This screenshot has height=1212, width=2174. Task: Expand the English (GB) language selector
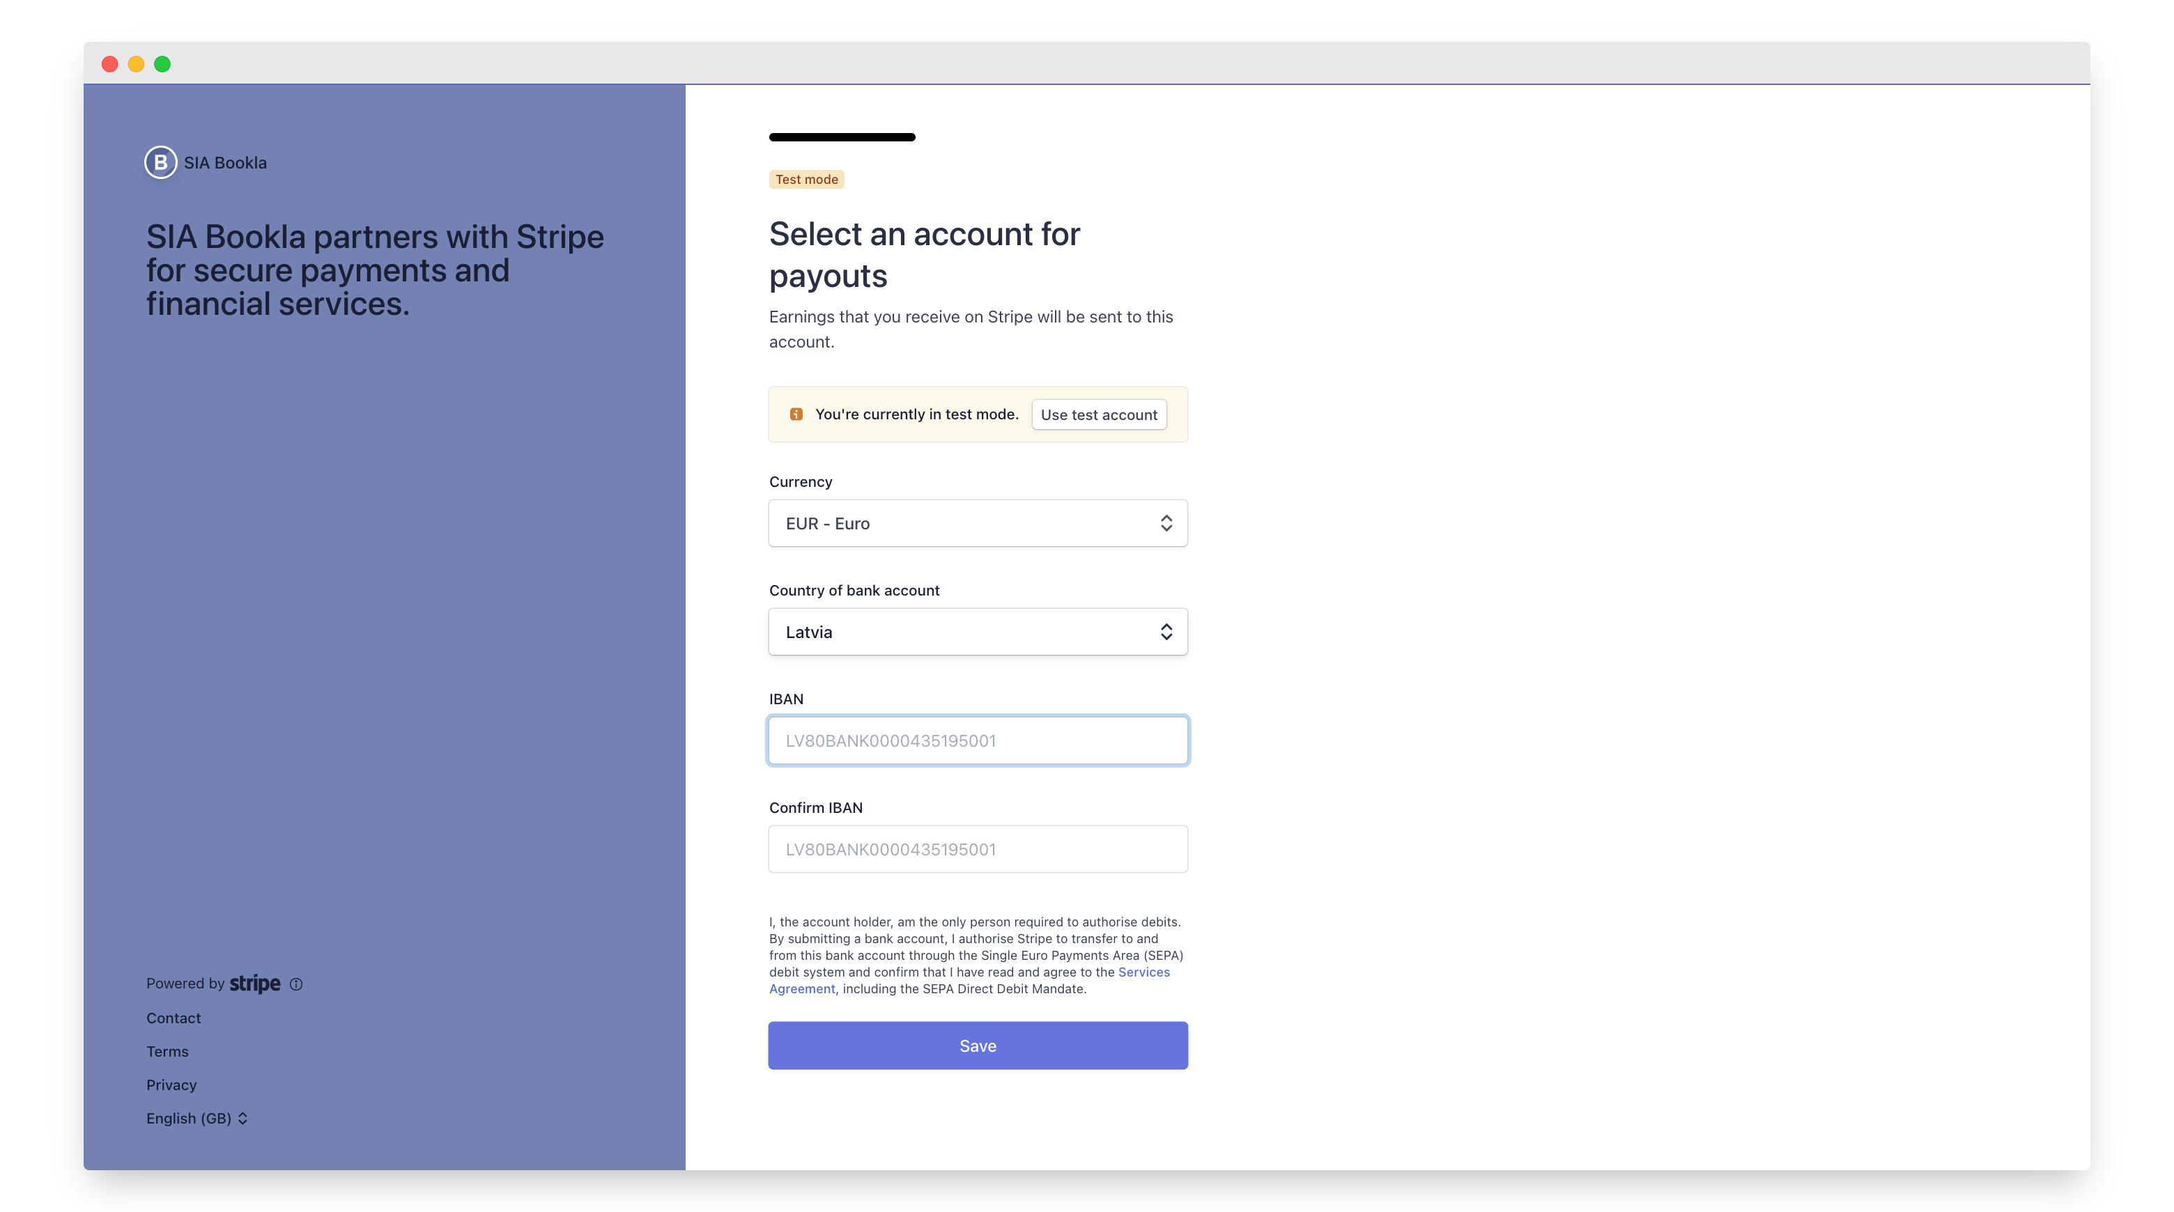[196, 1119]
